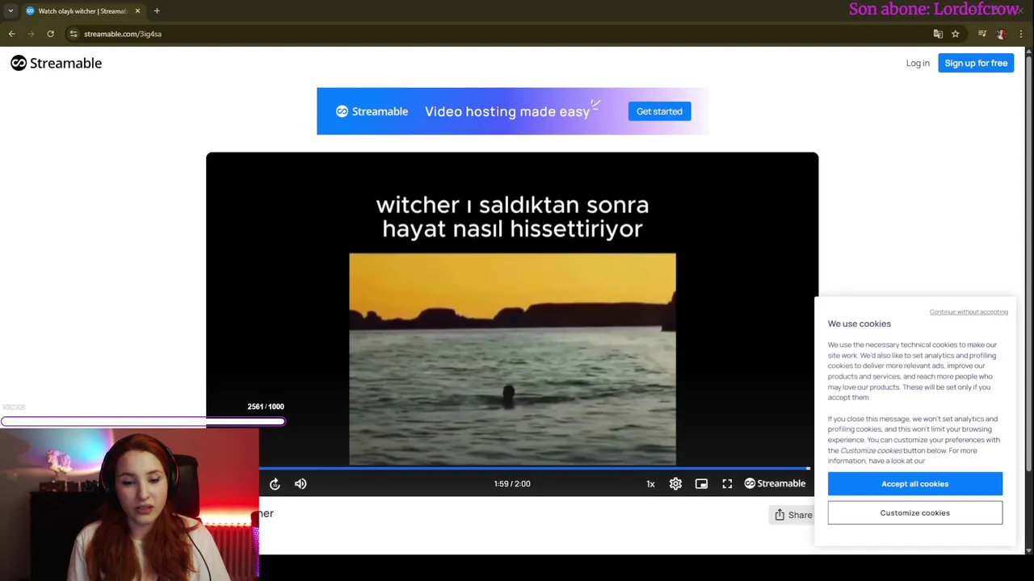Go back to the previous page
1034x581 pixels.
11,34
